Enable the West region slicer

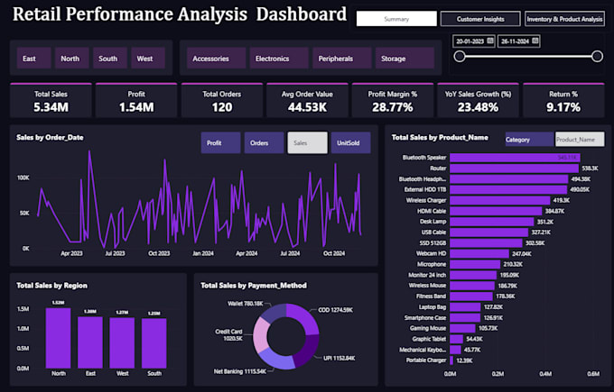148,59
